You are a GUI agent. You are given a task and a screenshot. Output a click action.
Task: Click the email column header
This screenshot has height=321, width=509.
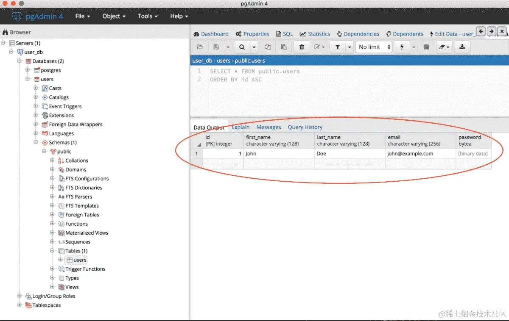point(420,141)
